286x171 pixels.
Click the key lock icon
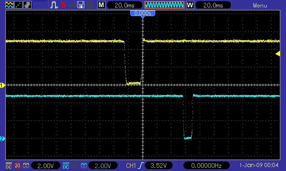click(72, 5)
